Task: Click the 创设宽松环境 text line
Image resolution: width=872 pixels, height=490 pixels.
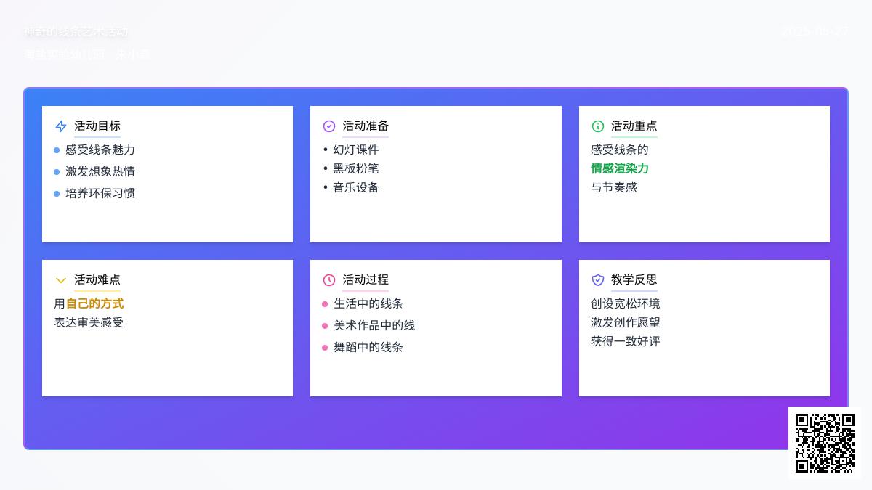Action: (x=626, y=303)
